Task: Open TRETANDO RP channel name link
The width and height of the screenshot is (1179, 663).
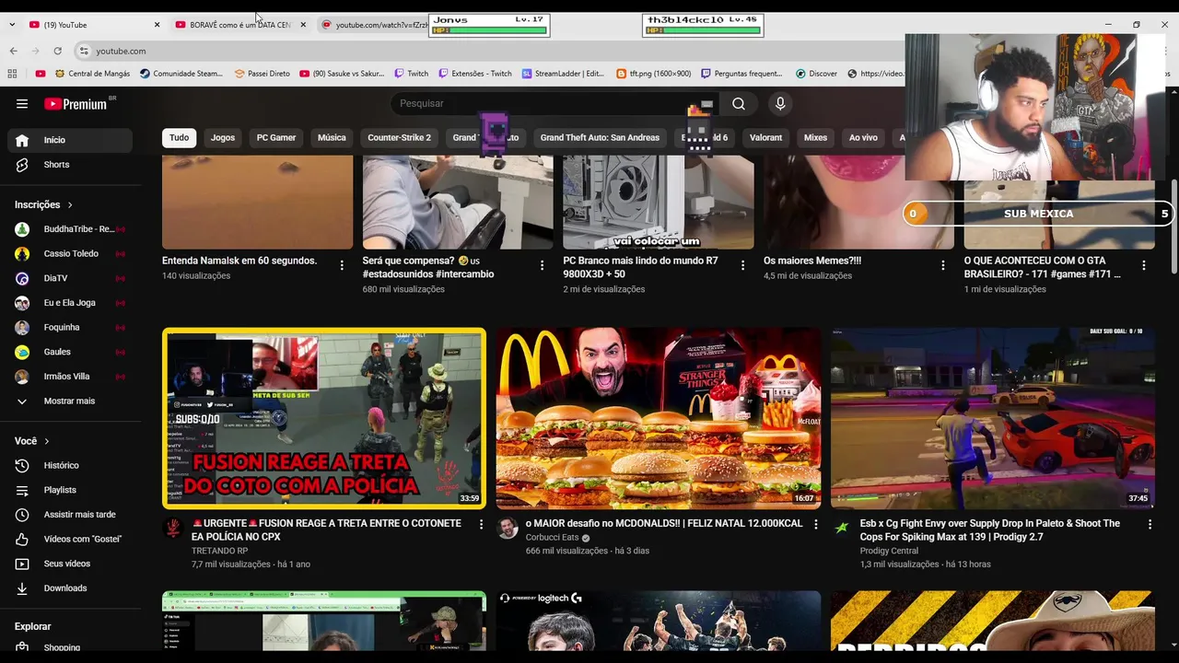Action: coord(219,551)
